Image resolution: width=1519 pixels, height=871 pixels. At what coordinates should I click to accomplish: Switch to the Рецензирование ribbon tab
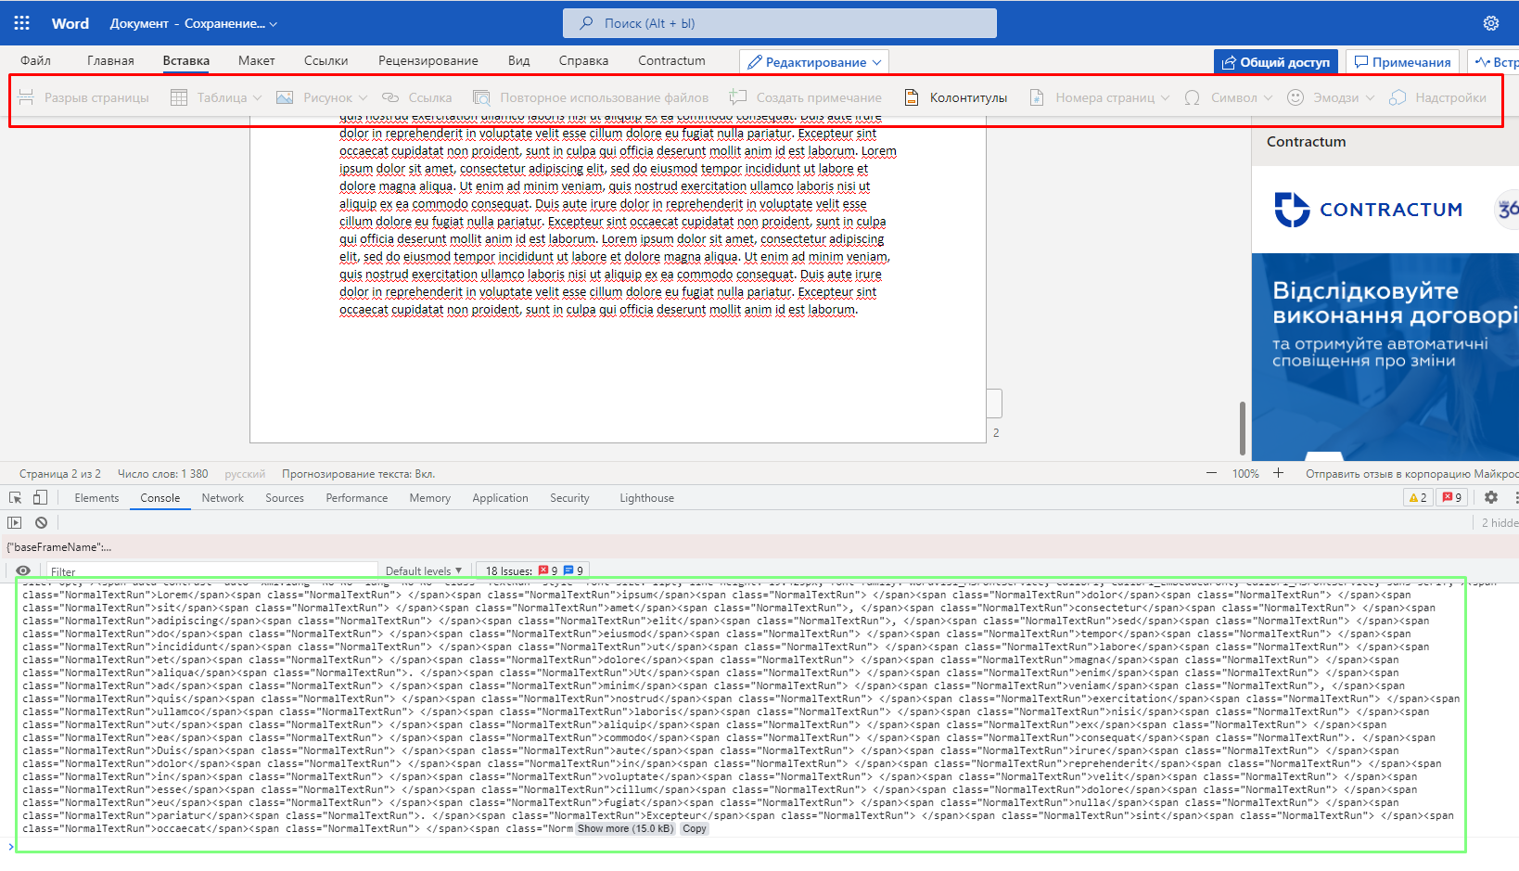[x=428, y=60]
